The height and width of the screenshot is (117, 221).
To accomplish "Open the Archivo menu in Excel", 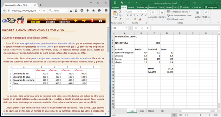I will pos(115,8).
